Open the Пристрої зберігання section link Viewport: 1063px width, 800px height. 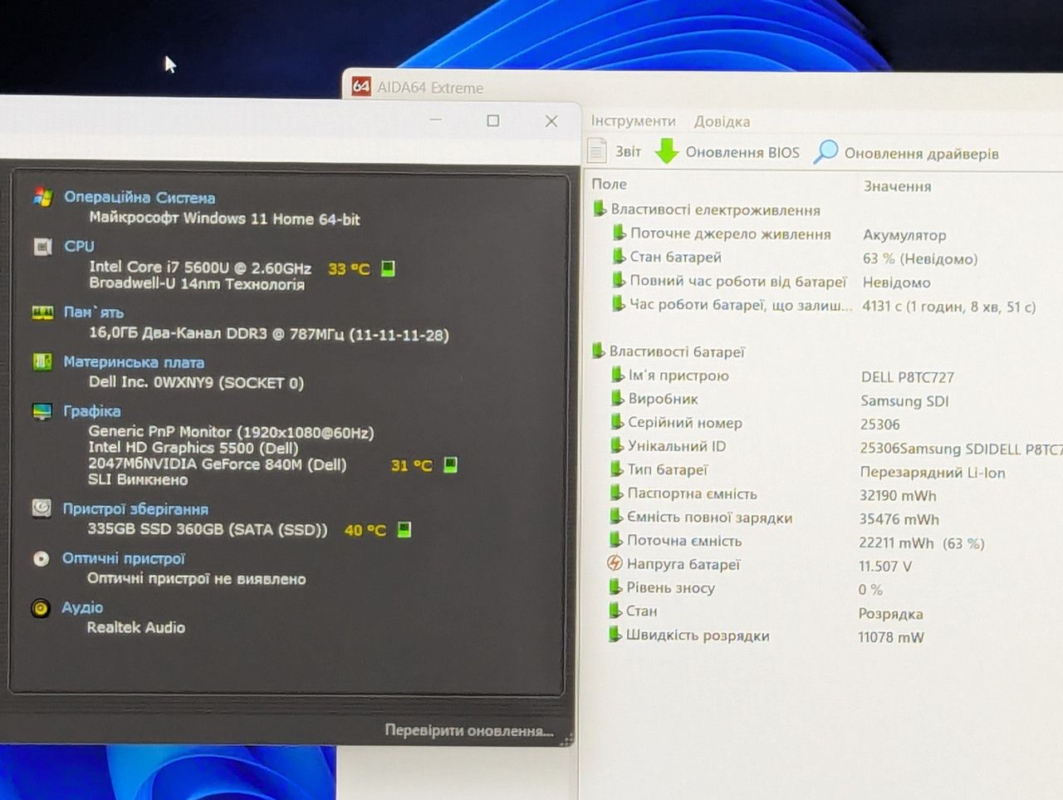pos(135,509)
